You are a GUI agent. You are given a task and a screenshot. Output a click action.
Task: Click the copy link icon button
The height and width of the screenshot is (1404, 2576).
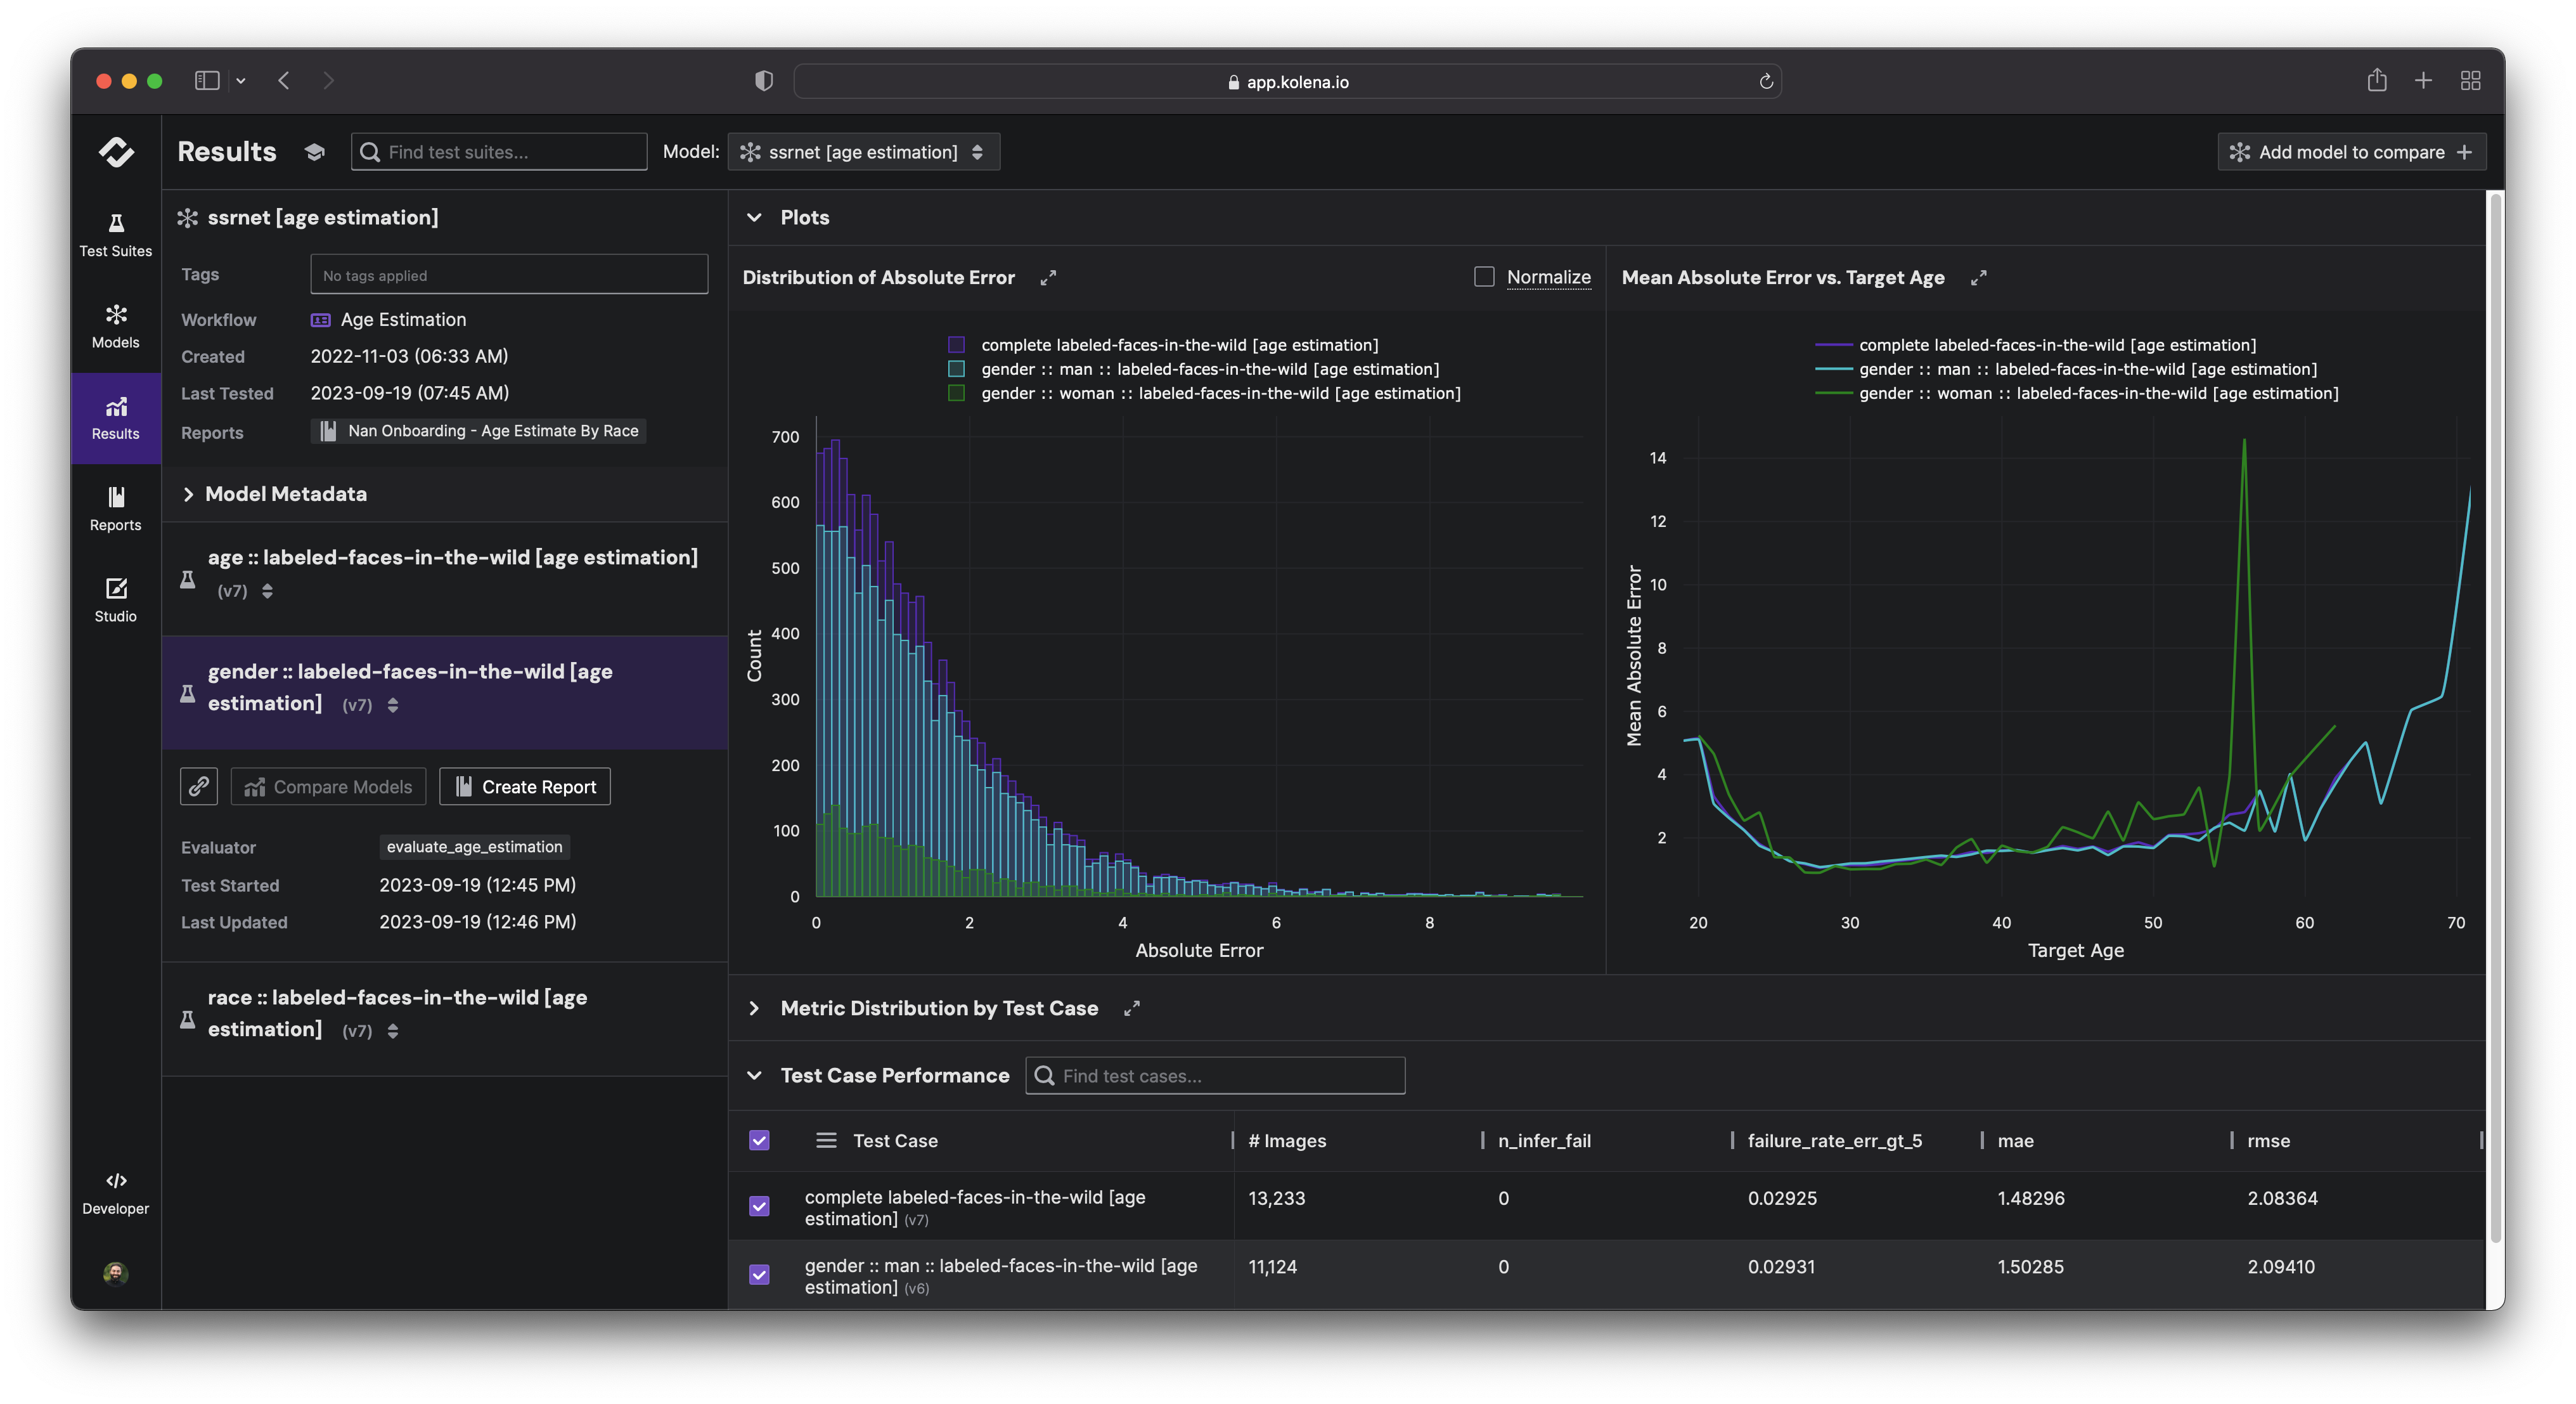pyautogui.click(x=198, y=786)
